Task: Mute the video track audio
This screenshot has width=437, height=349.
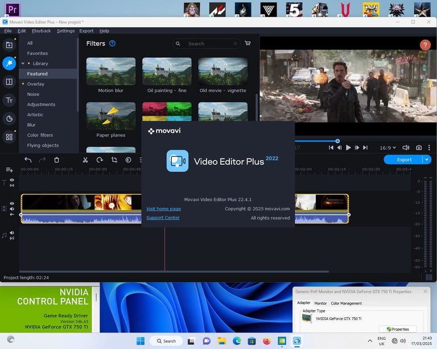Action: click(x=12, y=209)
